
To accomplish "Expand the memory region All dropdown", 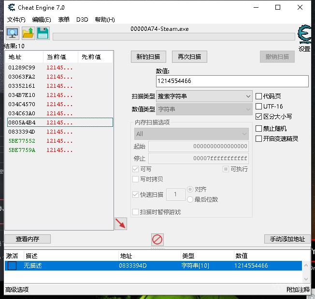I will [x=191, y=134].
